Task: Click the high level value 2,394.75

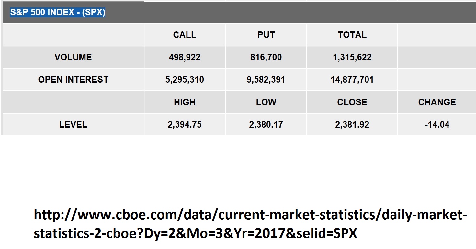Action: coord(185,125)
